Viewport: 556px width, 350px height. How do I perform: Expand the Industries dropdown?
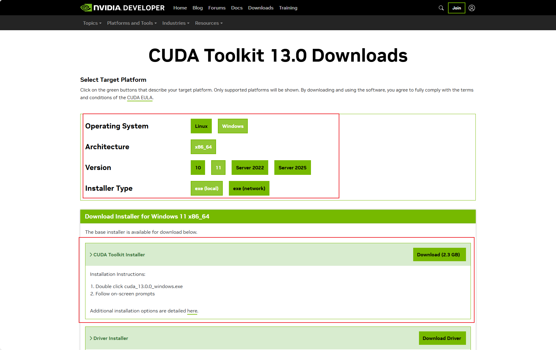point(176,23)
